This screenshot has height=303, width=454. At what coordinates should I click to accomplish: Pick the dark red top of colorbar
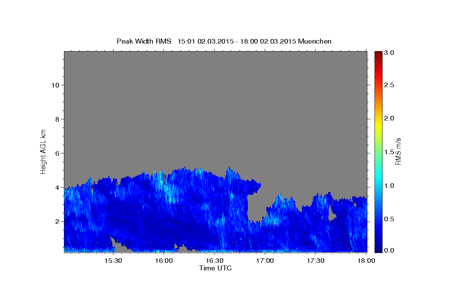coord(378,53)
